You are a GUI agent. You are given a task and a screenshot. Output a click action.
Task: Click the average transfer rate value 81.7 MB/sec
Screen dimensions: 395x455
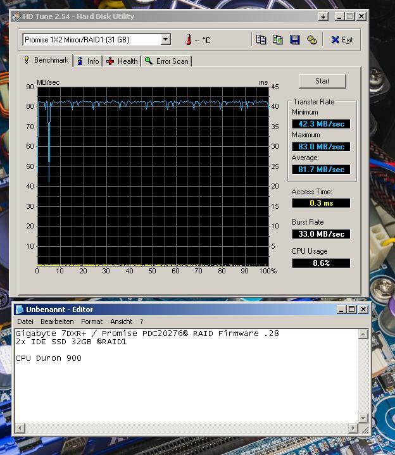(321, 169)
